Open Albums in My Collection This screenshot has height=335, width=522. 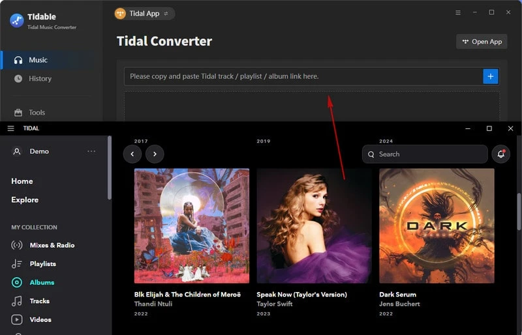[x=33, y=282]
